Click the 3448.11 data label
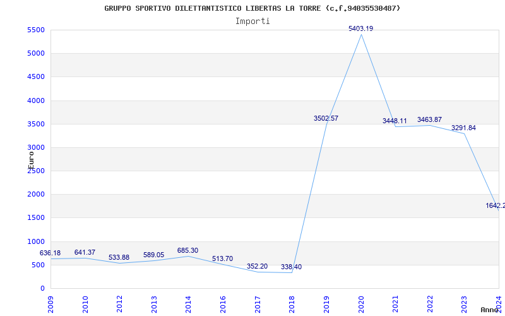Screen dimensions: 505x316 (x=395, y=121)
